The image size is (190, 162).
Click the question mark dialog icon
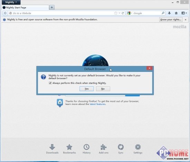point(44,77)
